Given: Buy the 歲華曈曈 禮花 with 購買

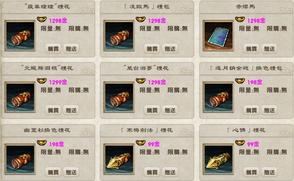Looking at the screenshot, I should 53,49.
